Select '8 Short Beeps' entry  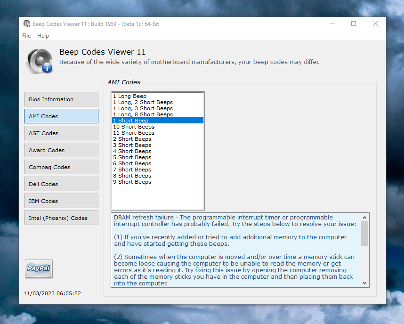tap(158, 176)
